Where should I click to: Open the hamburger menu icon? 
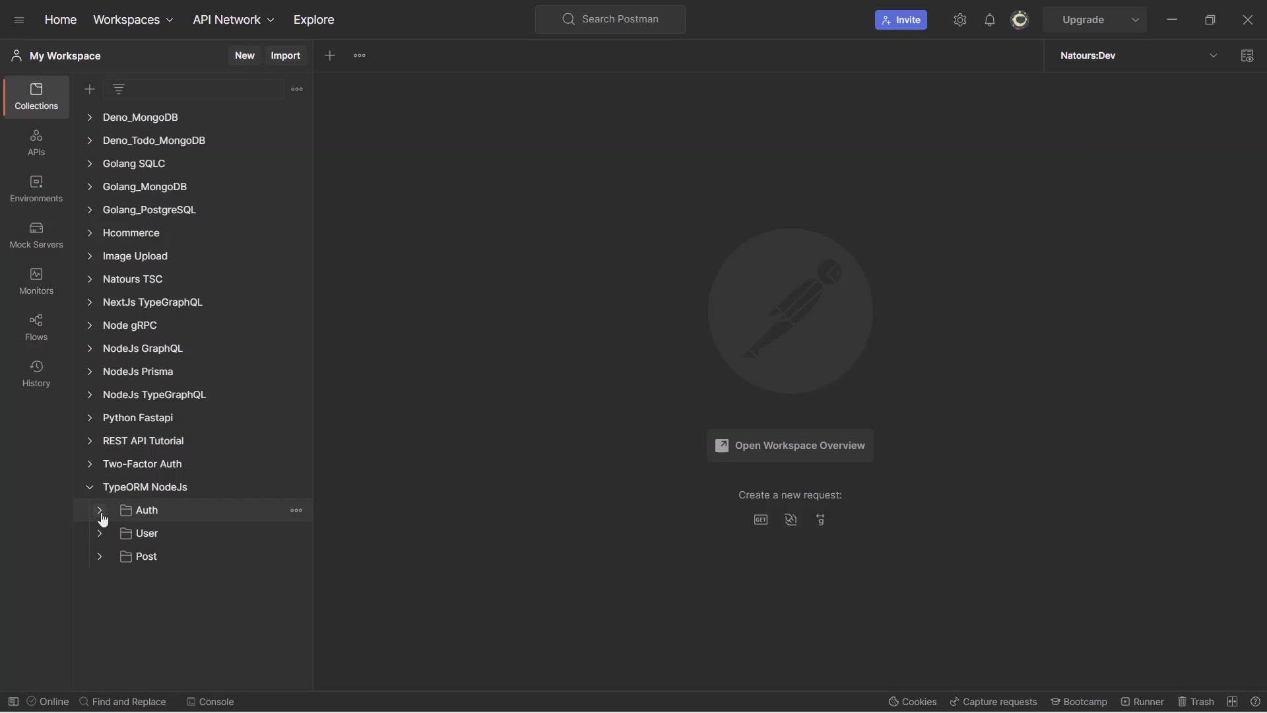pyautogui.click(x=19, y=20)
